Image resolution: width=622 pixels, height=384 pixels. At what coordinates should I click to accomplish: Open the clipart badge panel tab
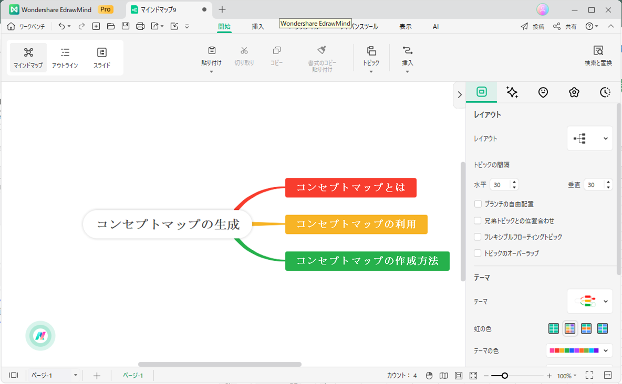(574, 92)
